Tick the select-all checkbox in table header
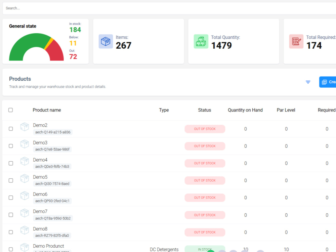This screenshot has width=336, height=252. [10, 110]
